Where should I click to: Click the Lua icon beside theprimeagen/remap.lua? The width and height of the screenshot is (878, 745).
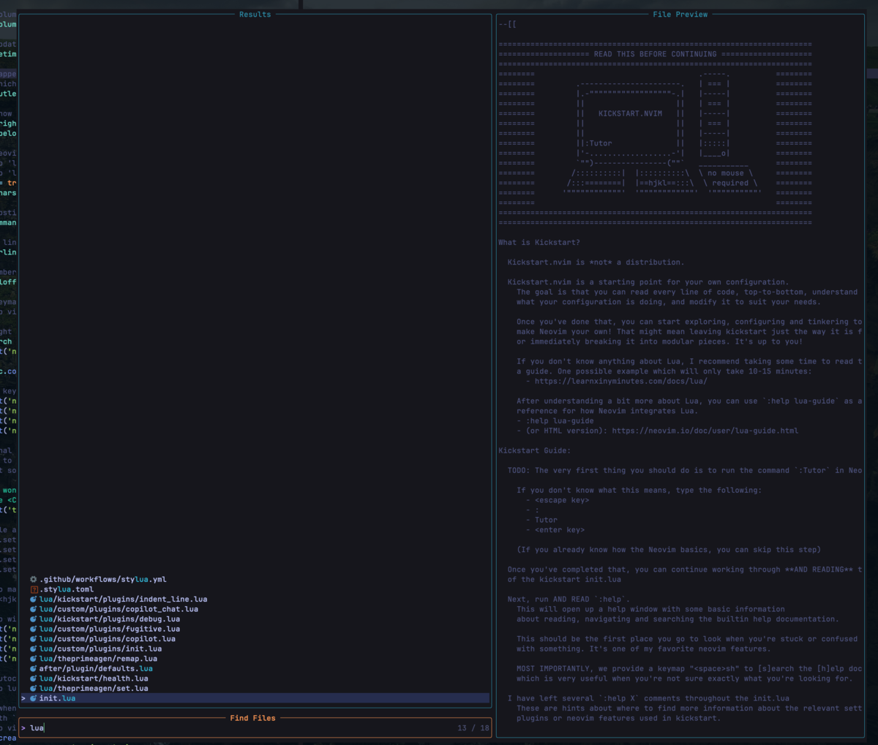[x=34, y=659]
